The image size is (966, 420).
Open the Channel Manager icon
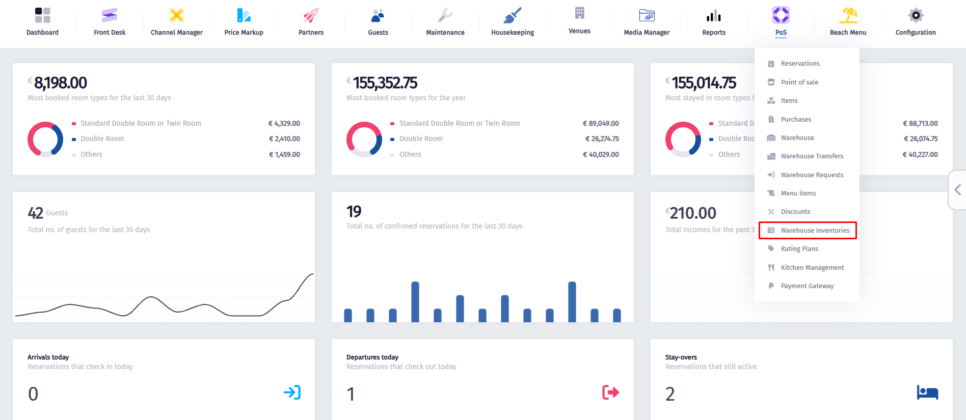pos(176,16)
